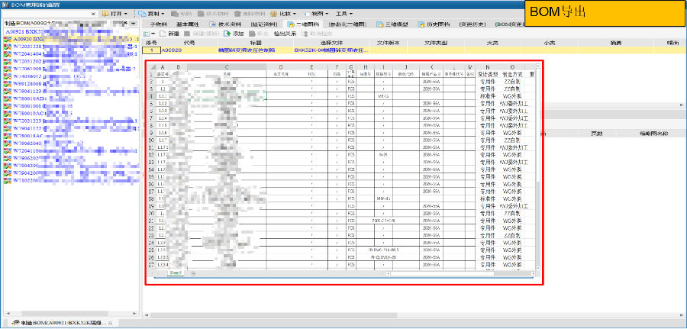Screen dimensions: 687x329
Task: Open the 比较 compare menu
Action: [x=284, y=14]
